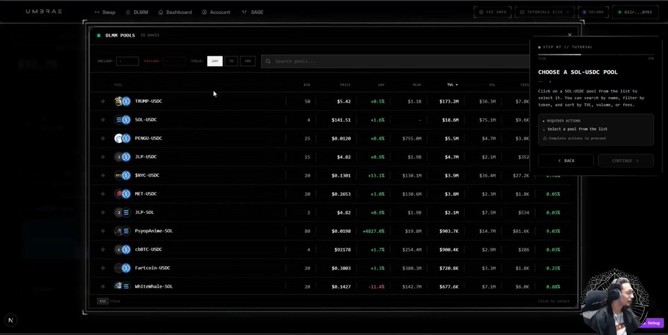
Task: Click the PENGU-USDC token pair icon
Action: click(x=122, y=138)
